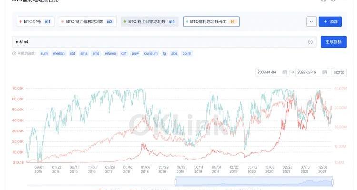Open the 2009-01-04 start date picker

pos(272,72)
